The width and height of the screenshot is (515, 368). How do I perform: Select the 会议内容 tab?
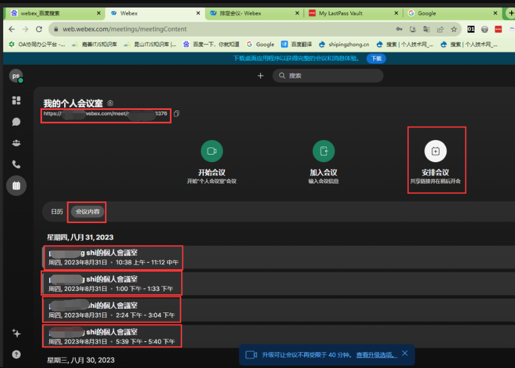click(x=87, y=212)
